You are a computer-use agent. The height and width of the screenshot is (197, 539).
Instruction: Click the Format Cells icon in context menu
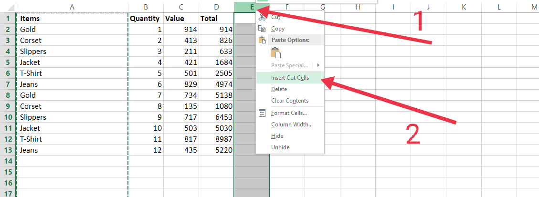click(262, 113)
